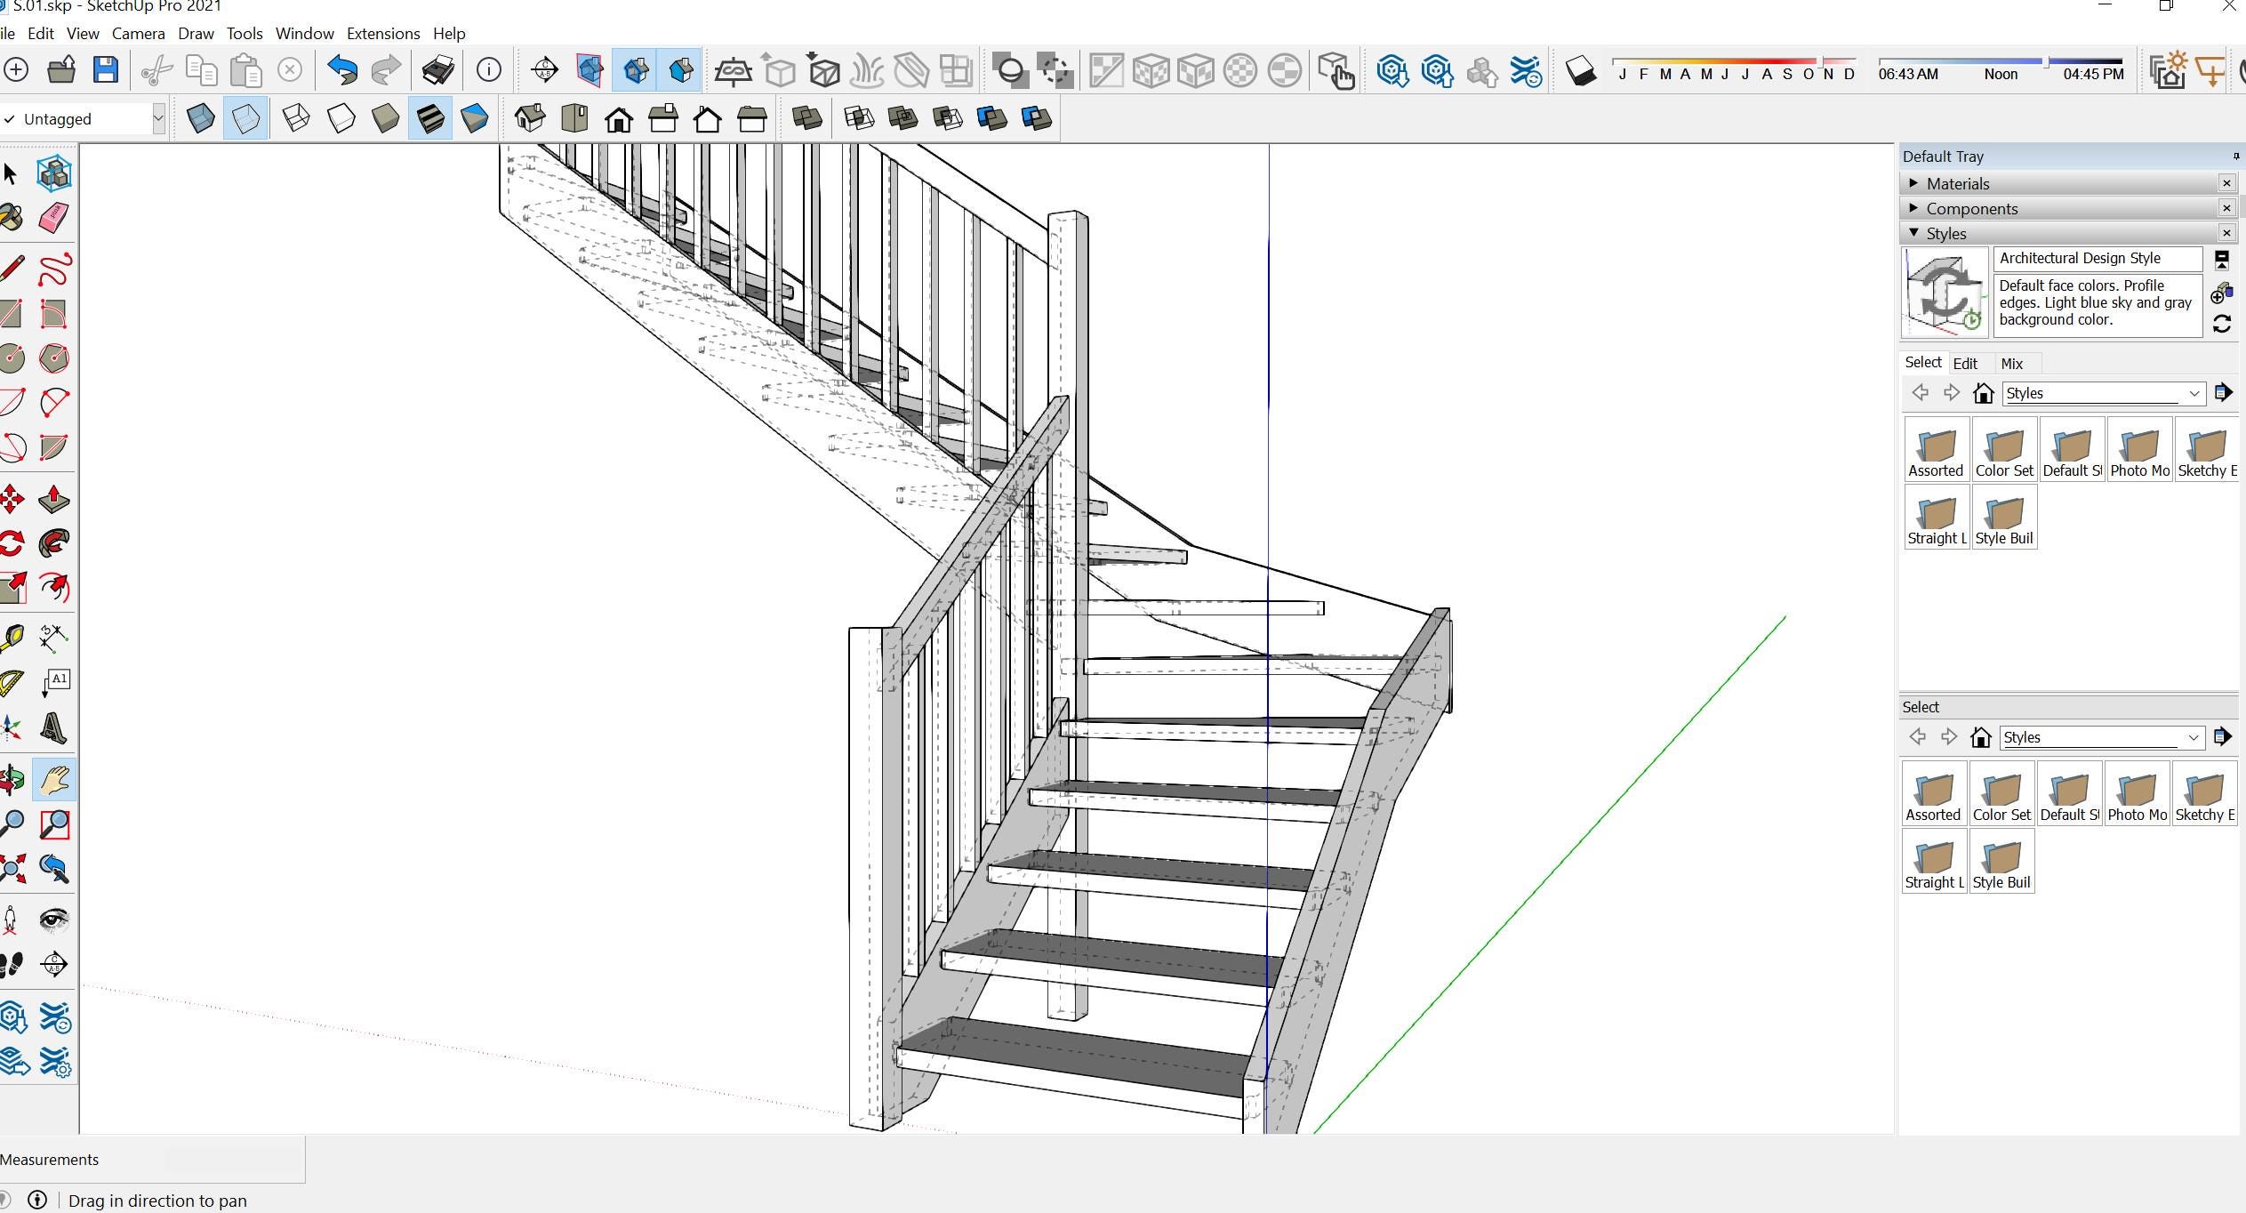Switch to Front view house icon
The image size is (2246, 1213).
[x=619, y=118]
